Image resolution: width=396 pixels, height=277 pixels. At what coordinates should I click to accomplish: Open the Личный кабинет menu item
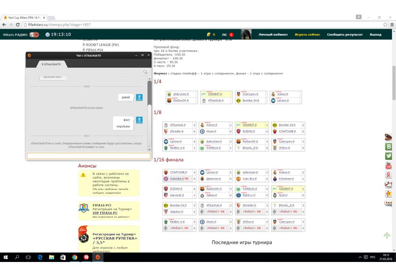tap(273, 34)
